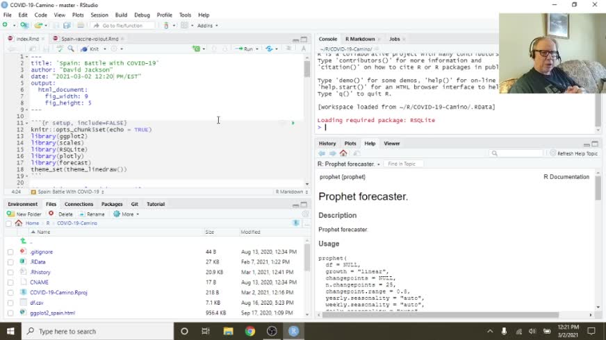Open the ggplot2_spain.html file link
This screenshot has height=340, width=606.
(x=53, y=313)
